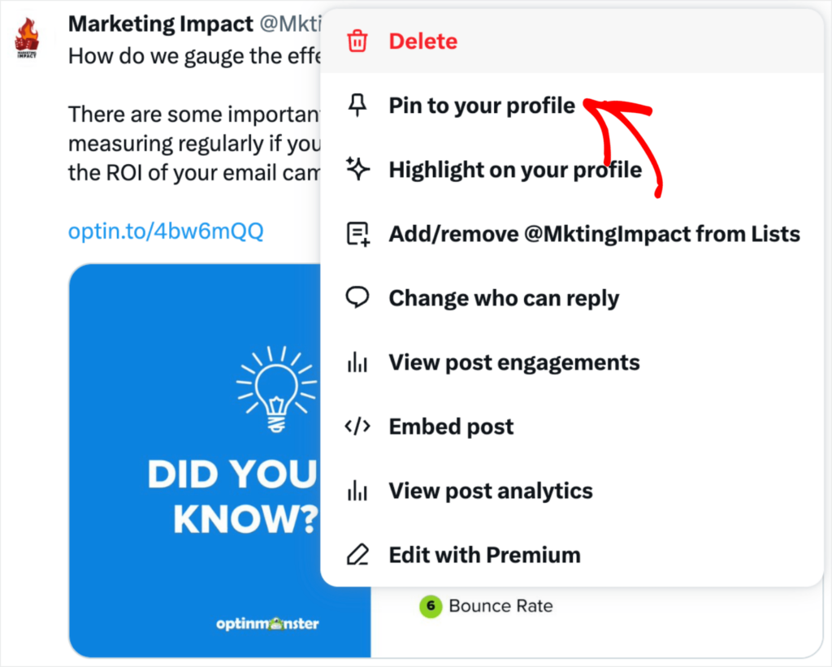Image resolution: width=832 pixels, height=667 pixels.
Task: Click the Marketing Impact profile avatar
Action: [27, 37]
